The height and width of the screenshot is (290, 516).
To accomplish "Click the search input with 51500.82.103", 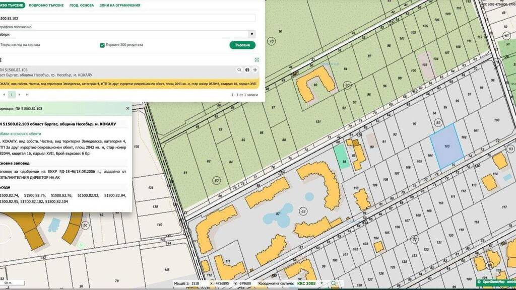I will [126, 18].
